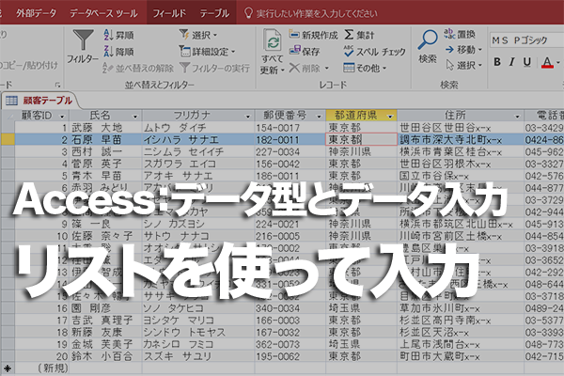This screenshot has width=564, height=376.
Task: Open 住所 column filter arrow
Action: (x=517, y=117)
